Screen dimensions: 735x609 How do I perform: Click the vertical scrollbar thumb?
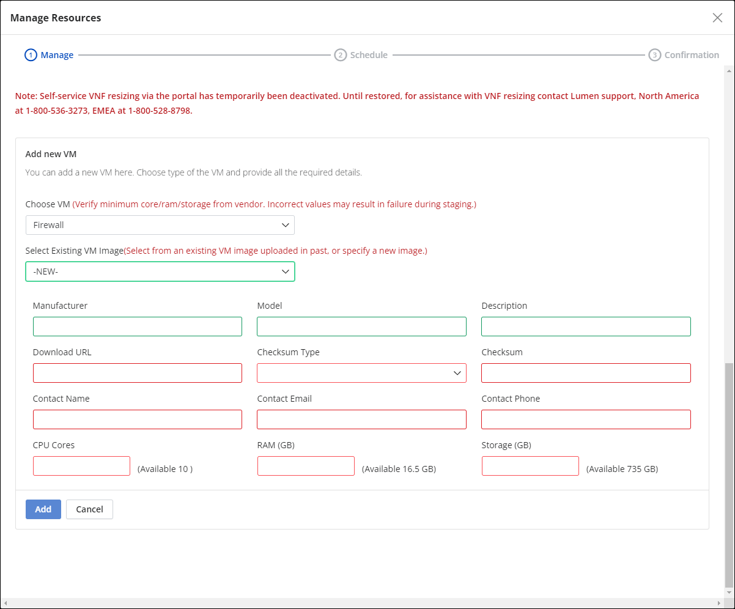point(728,474)
